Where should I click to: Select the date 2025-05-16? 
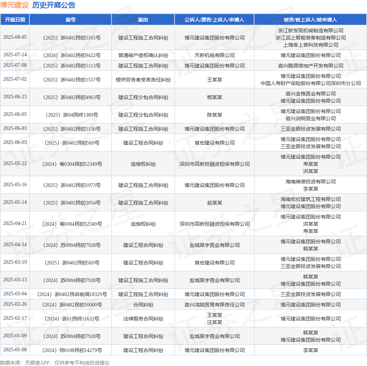click(x=15, y=185)
